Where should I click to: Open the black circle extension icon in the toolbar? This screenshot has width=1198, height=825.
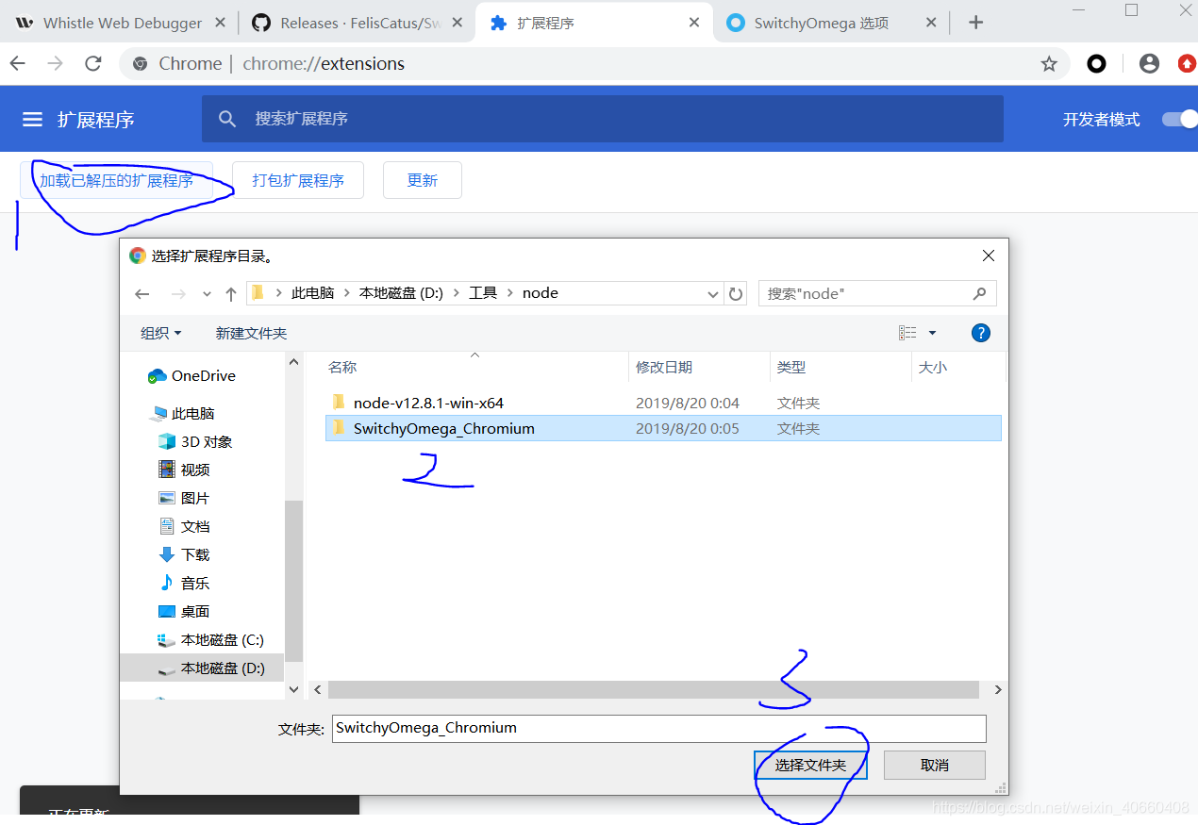(x=1096, y=63)
